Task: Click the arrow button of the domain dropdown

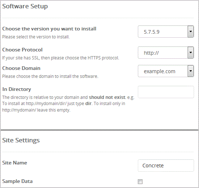Action: pos(191,71)
